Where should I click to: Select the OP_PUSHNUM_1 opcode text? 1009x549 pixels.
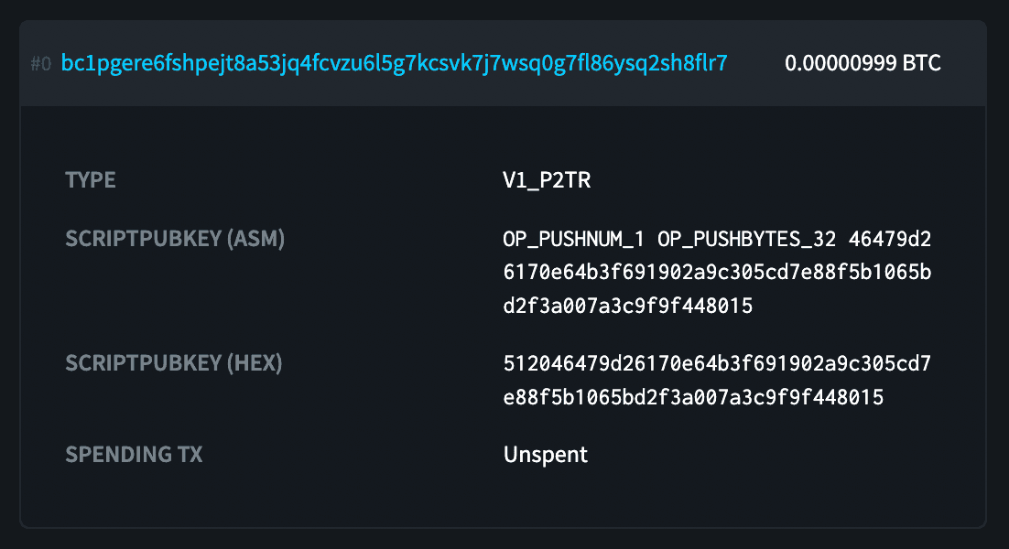[573, 240]
